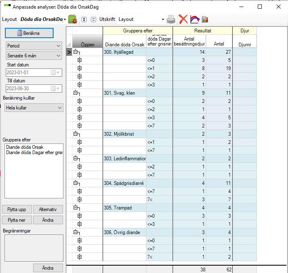Click the Flytta ner button
Viewport: 288px width, 273px height.
tap(17, 220)
